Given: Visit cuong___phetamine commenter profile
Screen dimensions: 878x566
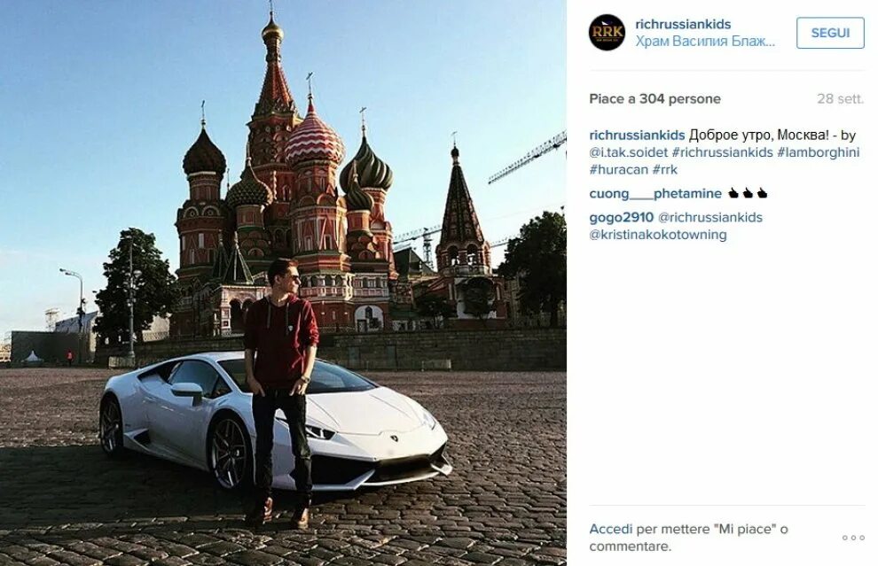Looking at the screenshot, I should [x=655, y=193].
